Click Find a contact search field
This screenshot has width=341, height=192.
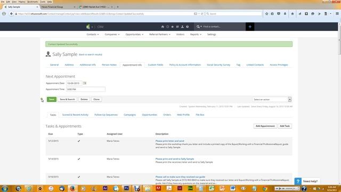[x=223, y=27]
